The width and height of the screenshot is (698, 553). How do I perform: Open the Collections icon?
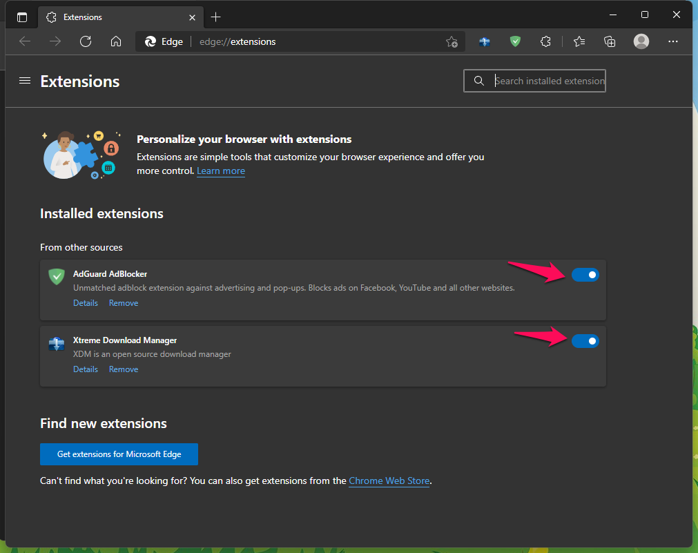click(x=610, y=42)
